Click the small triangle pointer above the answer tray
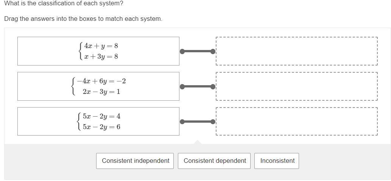The width and height of the screenshot is (391, 181). [197, 142]
